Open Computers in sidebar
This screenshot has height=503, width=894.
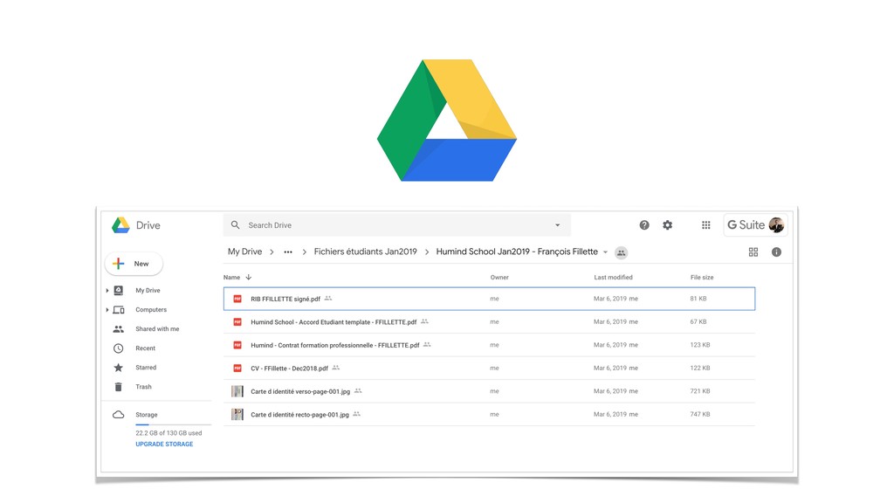pyautogui.click(x=151, y=310)
